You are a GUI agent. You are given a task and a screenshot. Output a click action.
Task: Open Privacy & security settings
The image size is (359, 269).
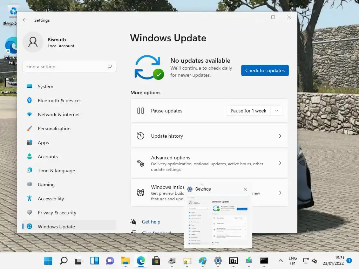pos(69,213)
